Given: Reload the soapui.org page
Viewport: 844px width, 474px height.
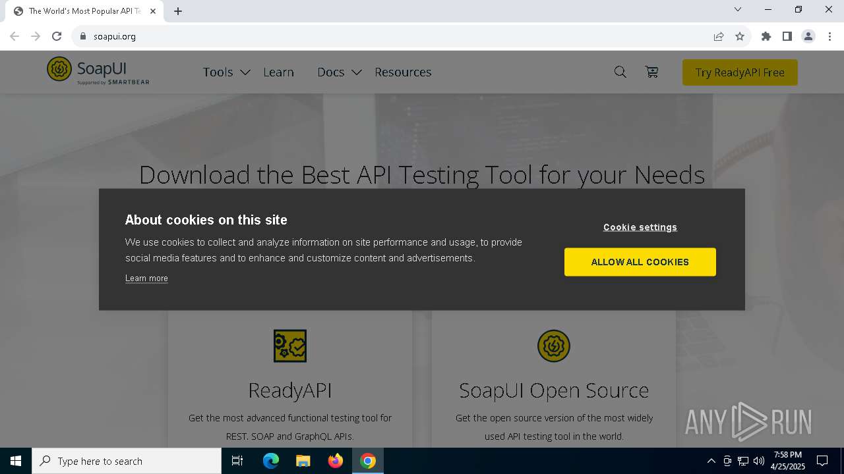Looking at the screenshot, I should (57, 36).
